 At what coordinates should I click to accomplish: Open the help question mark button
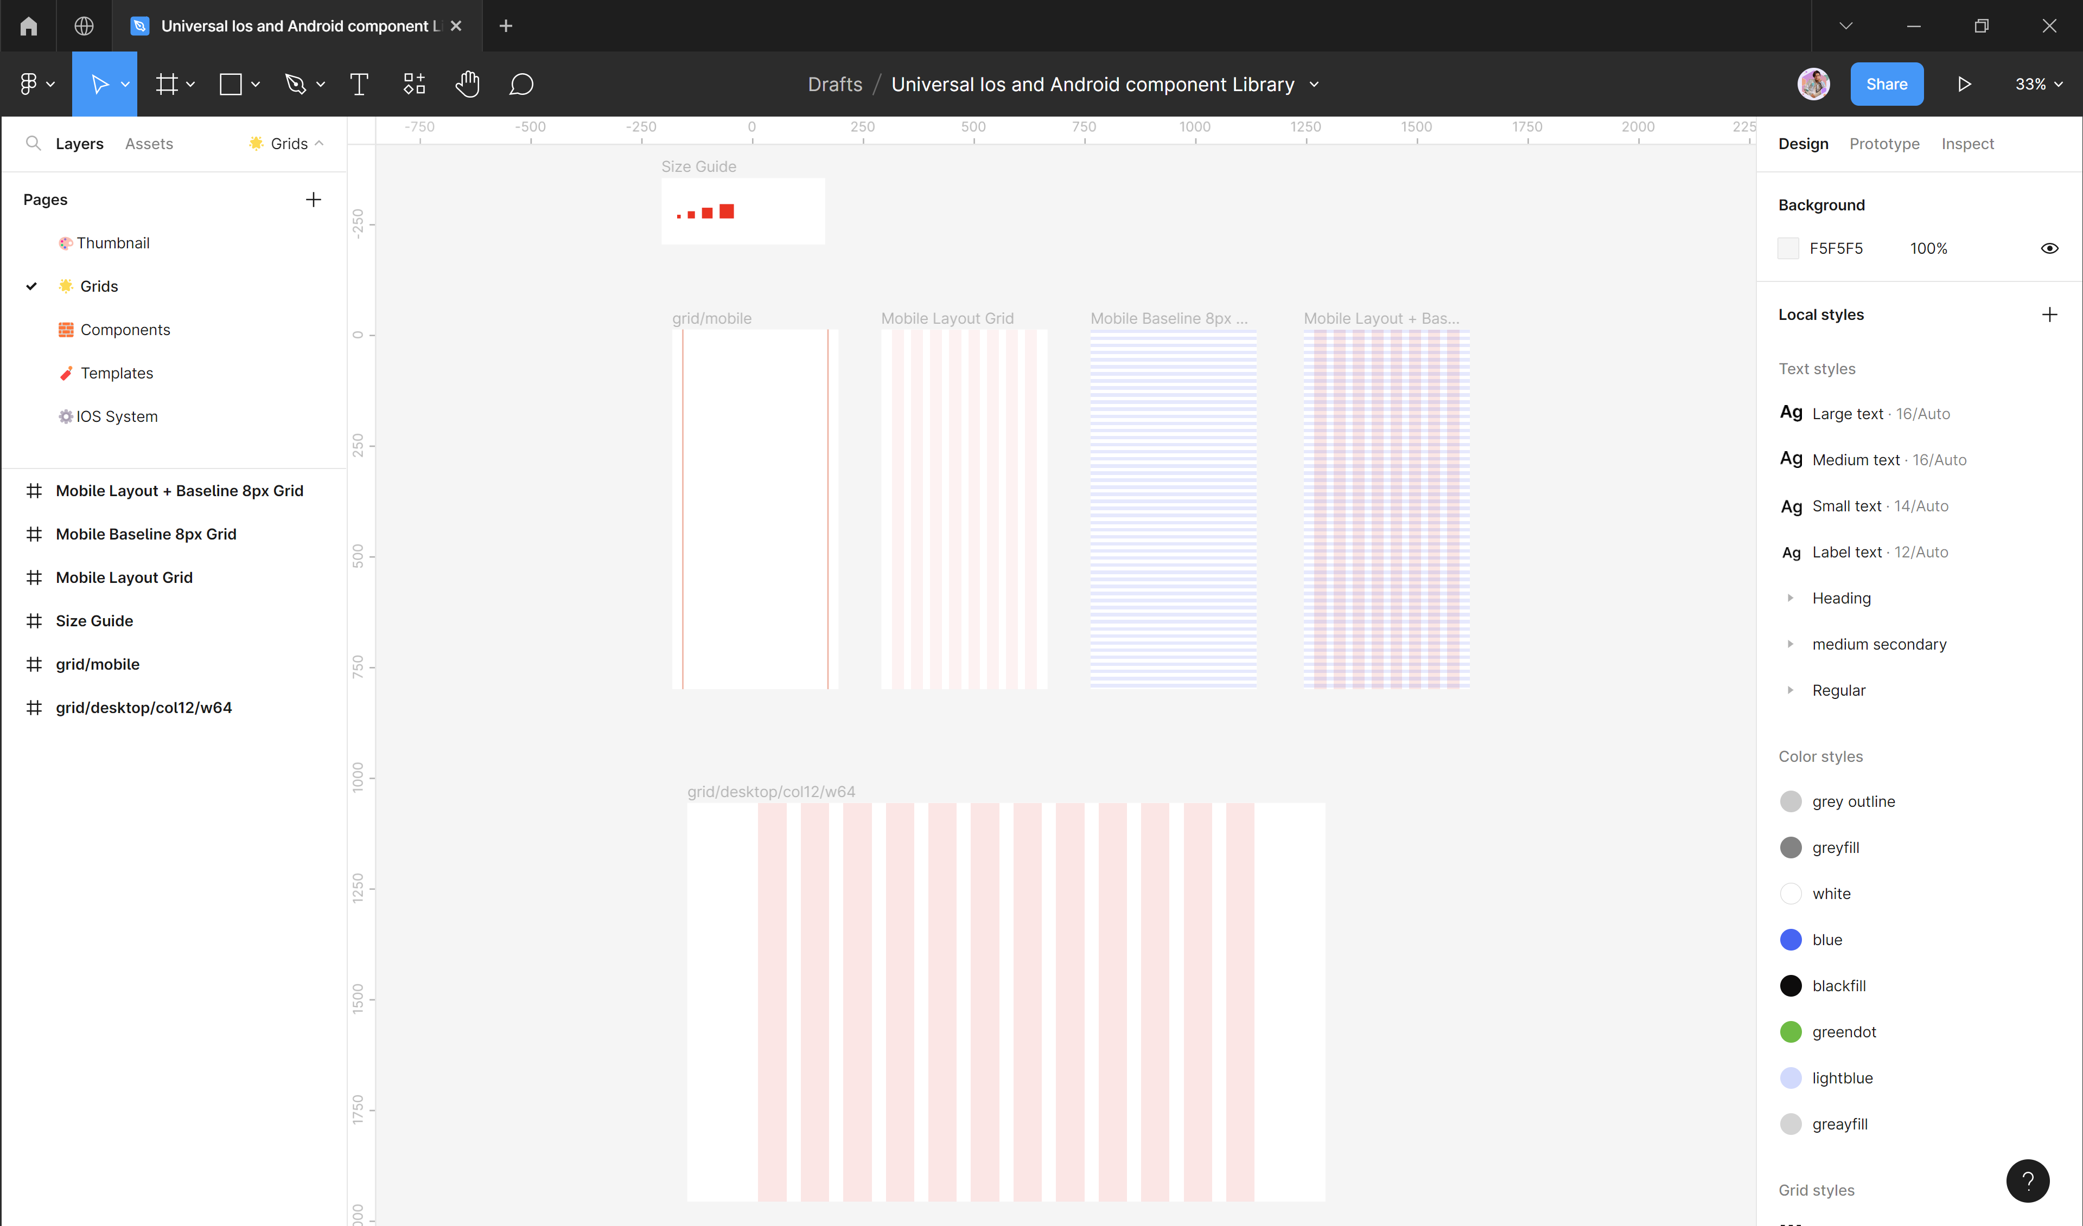(2028, 1182)
